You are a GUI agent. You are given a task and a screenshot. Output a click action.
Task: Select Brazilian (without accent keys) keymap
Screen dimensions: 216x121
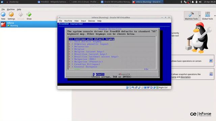tap(94, 56)
